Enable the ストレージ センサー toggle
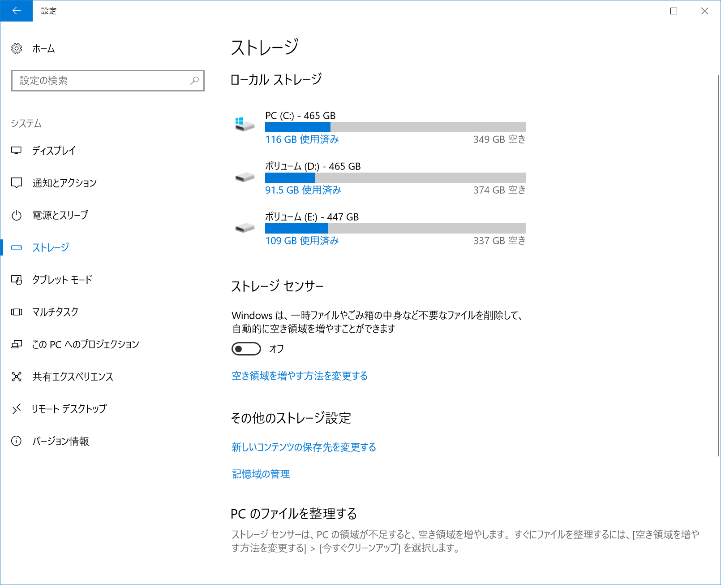The image size is (721, 585). (x=245, y=349)
